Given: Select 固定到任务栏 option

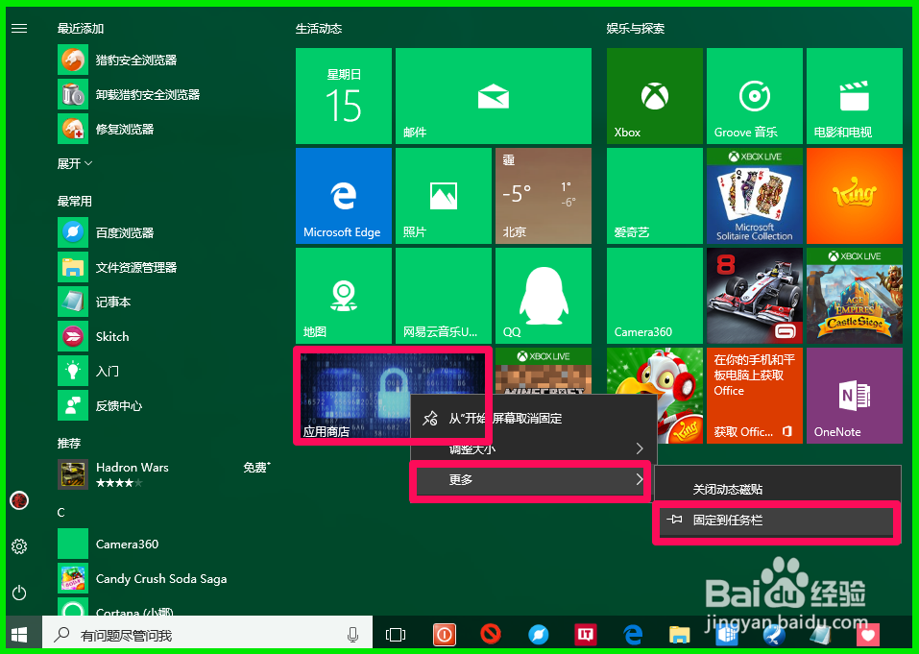Looking at the screenshot, I should click(x=777, y=520).
